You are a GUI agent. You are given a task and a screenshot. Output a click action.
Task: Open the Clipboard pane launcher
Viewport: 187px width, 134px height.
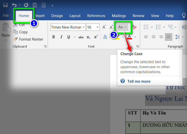point(45,46)
